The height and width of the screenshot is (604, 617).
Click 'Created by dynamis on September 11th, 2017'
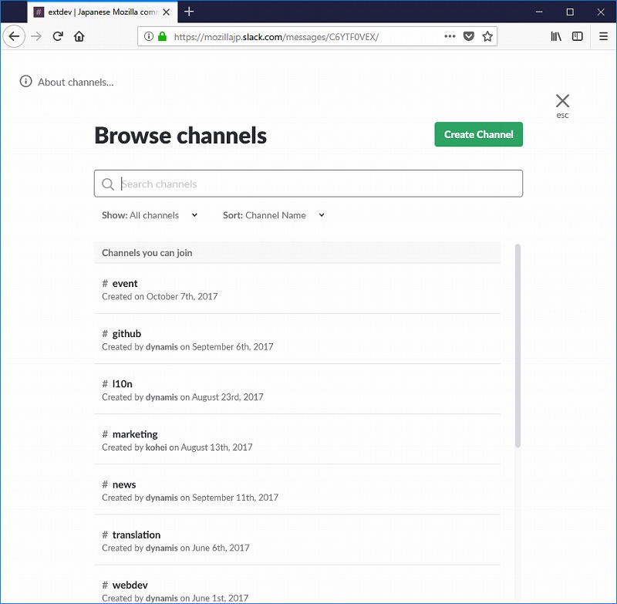pyautogui.click(x=190, y=498)
